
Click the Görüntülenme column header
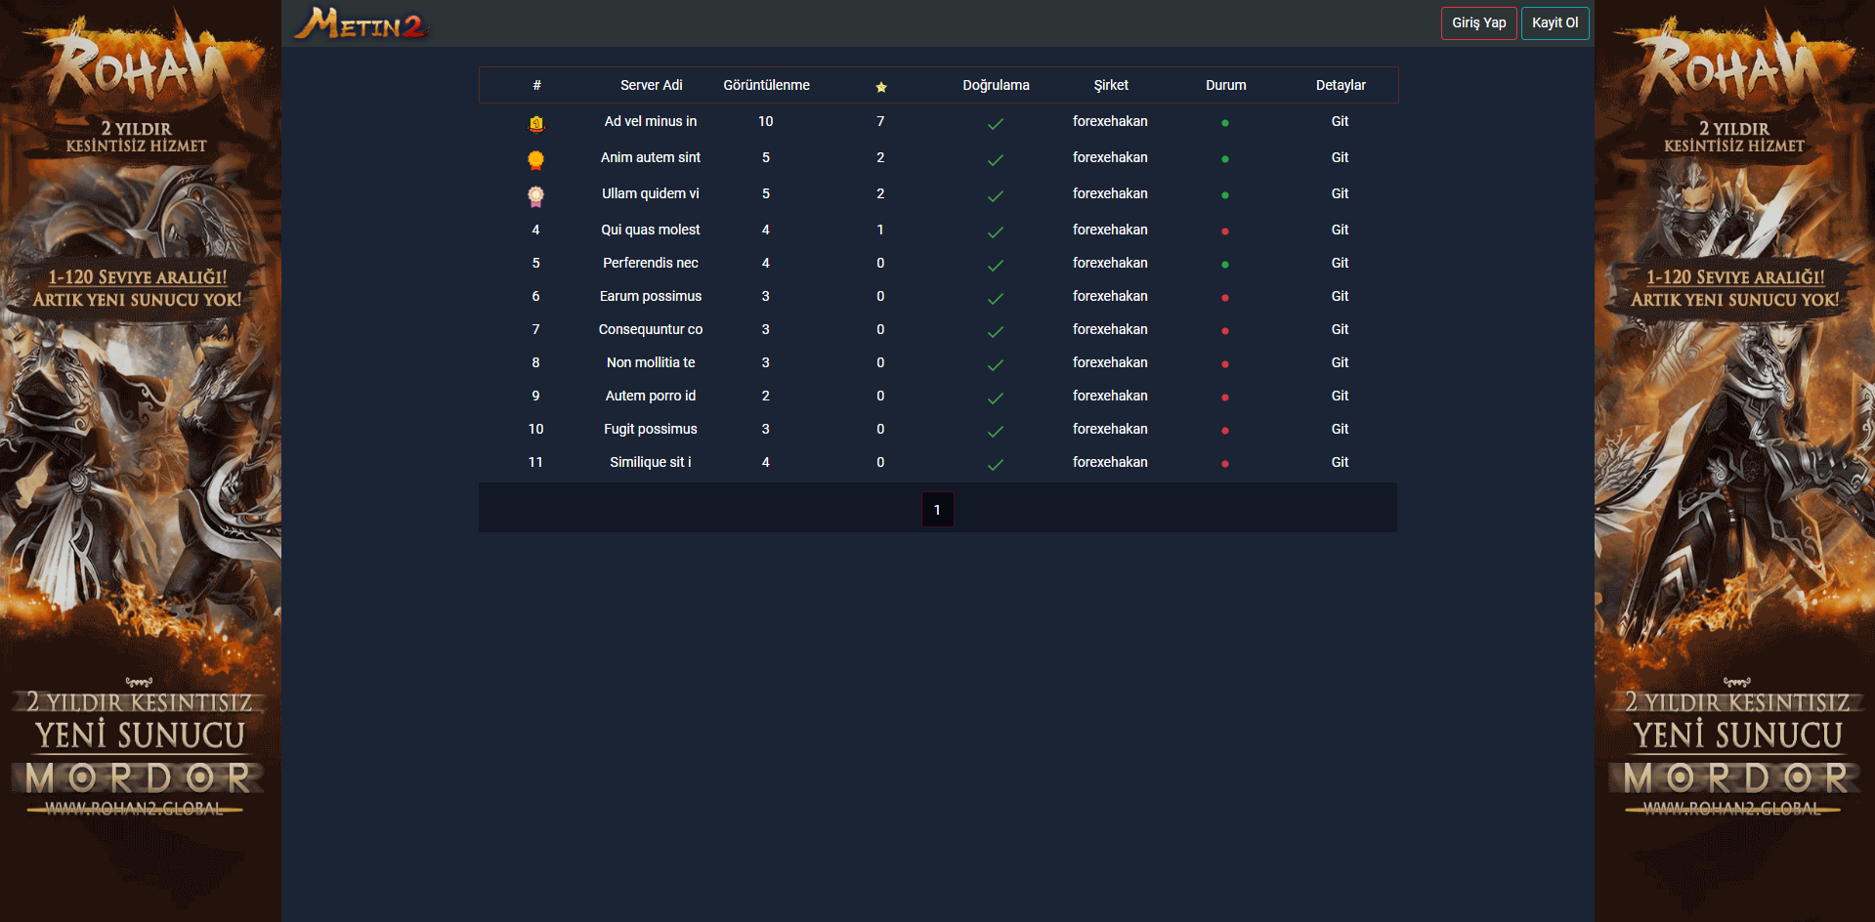767,85
